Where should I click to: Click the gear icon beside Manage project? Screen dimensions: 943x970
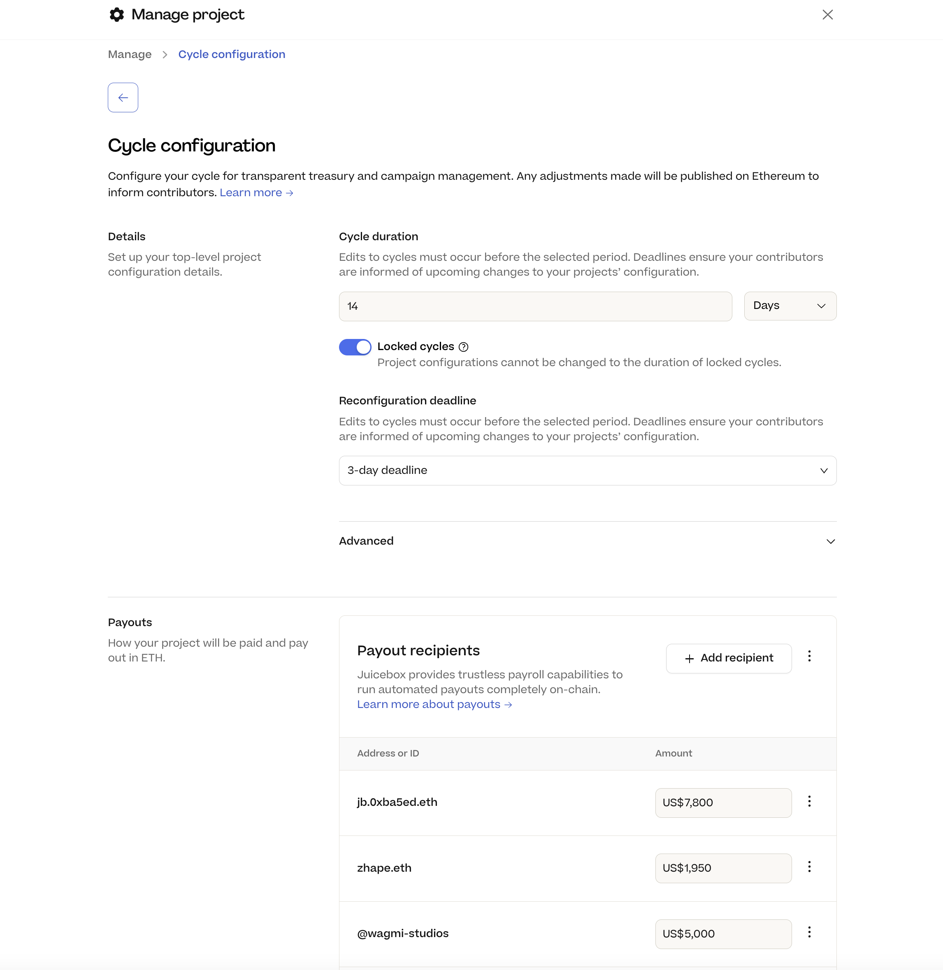pos(116,14)
